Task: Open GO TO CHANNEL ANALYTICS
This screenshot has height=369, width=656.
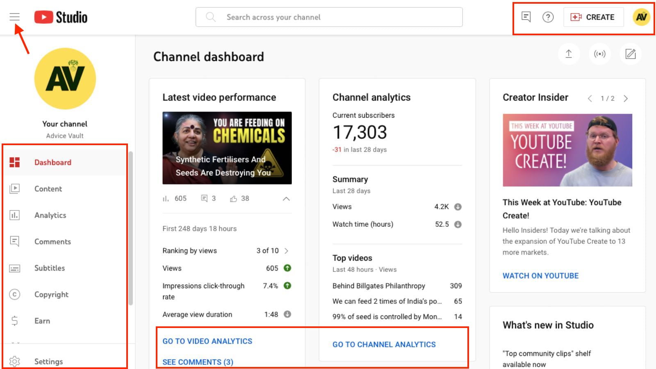Action: 384,344
